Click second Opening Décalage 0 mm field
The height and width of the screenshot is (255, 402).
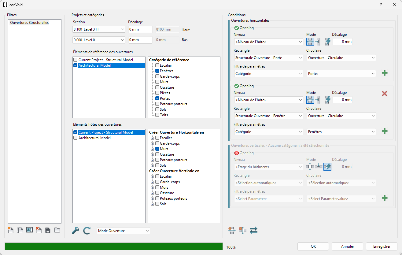pyautogui.click(x=342, y=100)
